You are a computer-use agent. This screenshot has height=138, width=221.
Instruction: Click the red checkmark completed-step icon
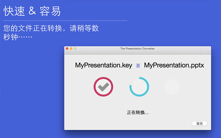[x=103, y=87]
